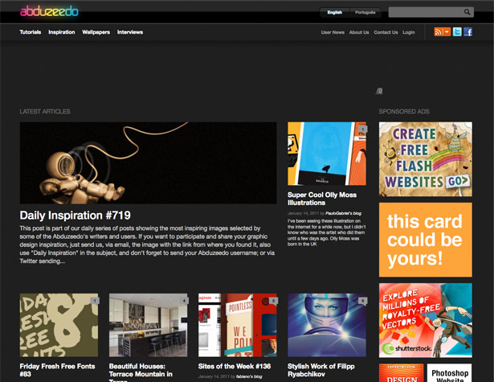Viewport: 494px width, 382px height.
Task: Click the Abduzeedo rainbow logo
Action: (49, 11)
